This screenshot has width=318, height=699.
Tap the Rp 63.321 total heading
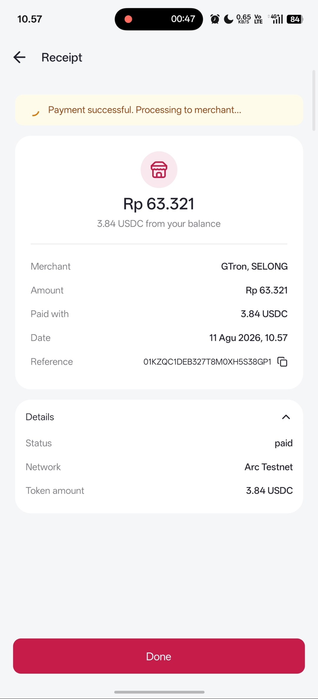coord(159,204)
